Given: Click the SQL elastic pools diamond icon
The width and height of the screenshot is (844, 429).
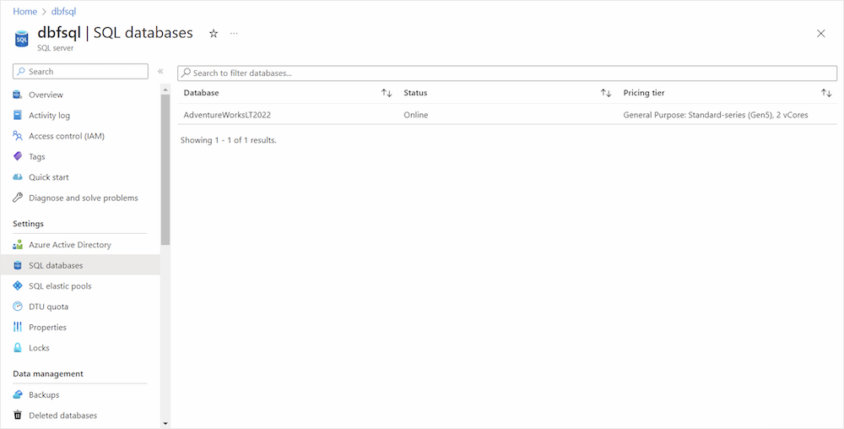Looking at the screenshot, I should tap(18, 285).
